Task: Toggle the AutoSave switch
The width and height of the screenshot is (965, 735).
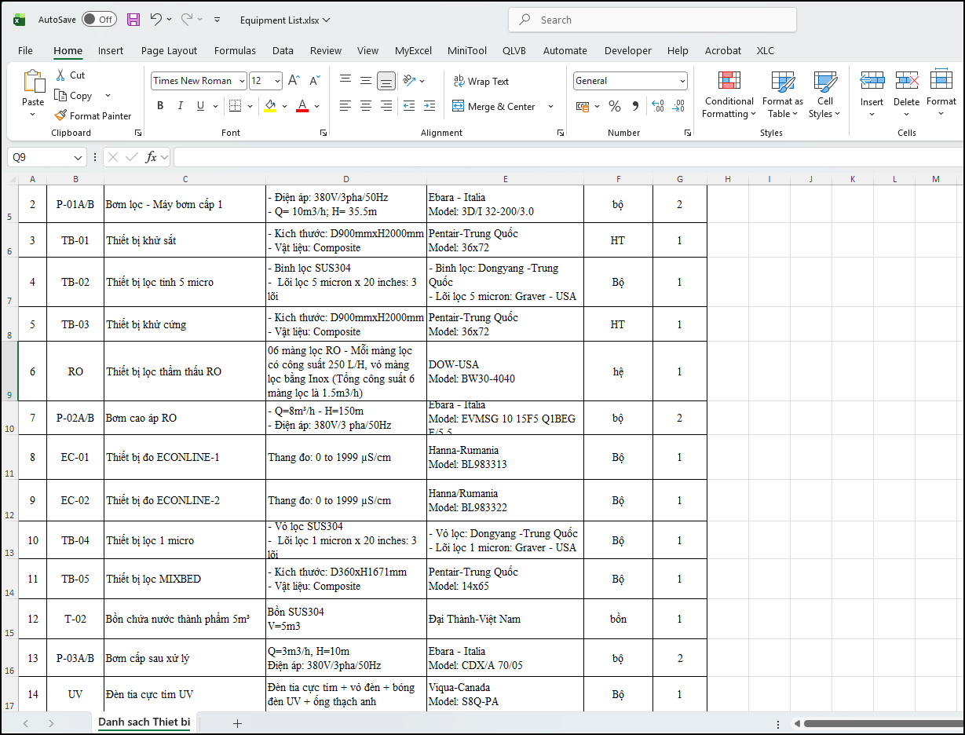Action: point(99,20)
